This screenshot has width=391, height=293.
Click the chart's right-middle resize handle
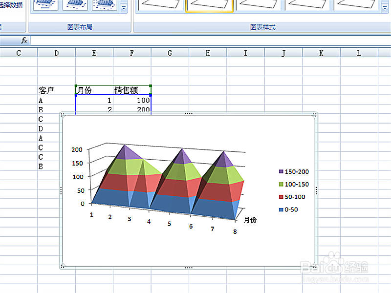click(x=316, y=190)
